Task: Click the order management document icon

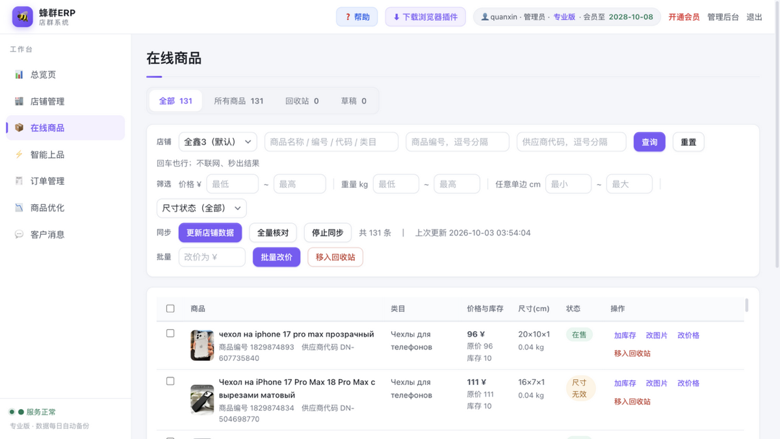Action: (x=19, y=181)
